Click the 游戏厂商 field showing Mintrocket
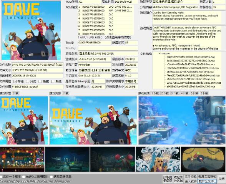 (x=95, y=65)
